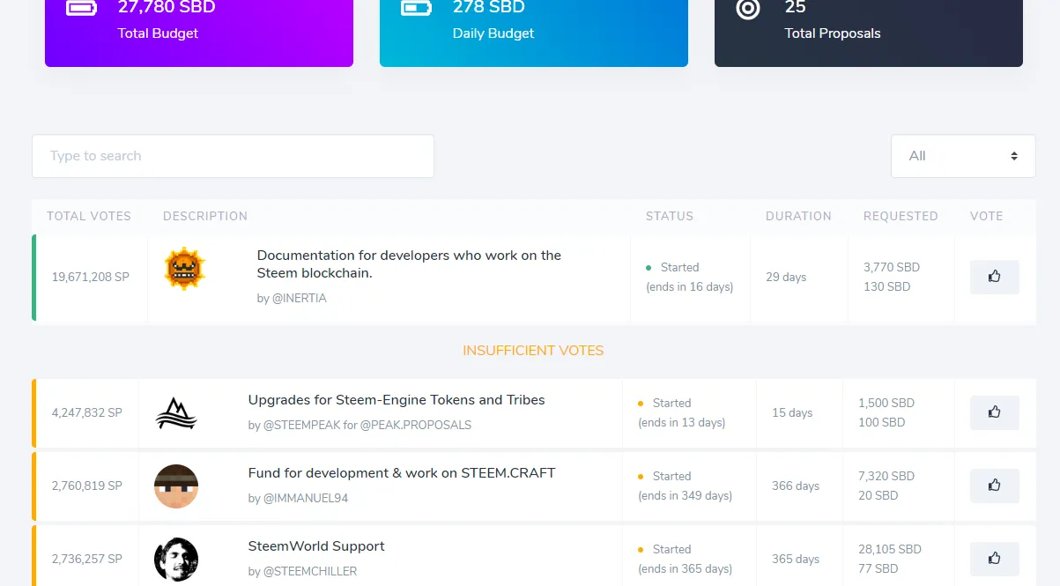Click the DURATION column header
1060x586 pixels.
[x=798, y=216]
